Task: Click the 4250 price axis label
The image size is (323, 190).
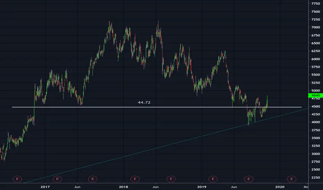Action: pos(316,114)
